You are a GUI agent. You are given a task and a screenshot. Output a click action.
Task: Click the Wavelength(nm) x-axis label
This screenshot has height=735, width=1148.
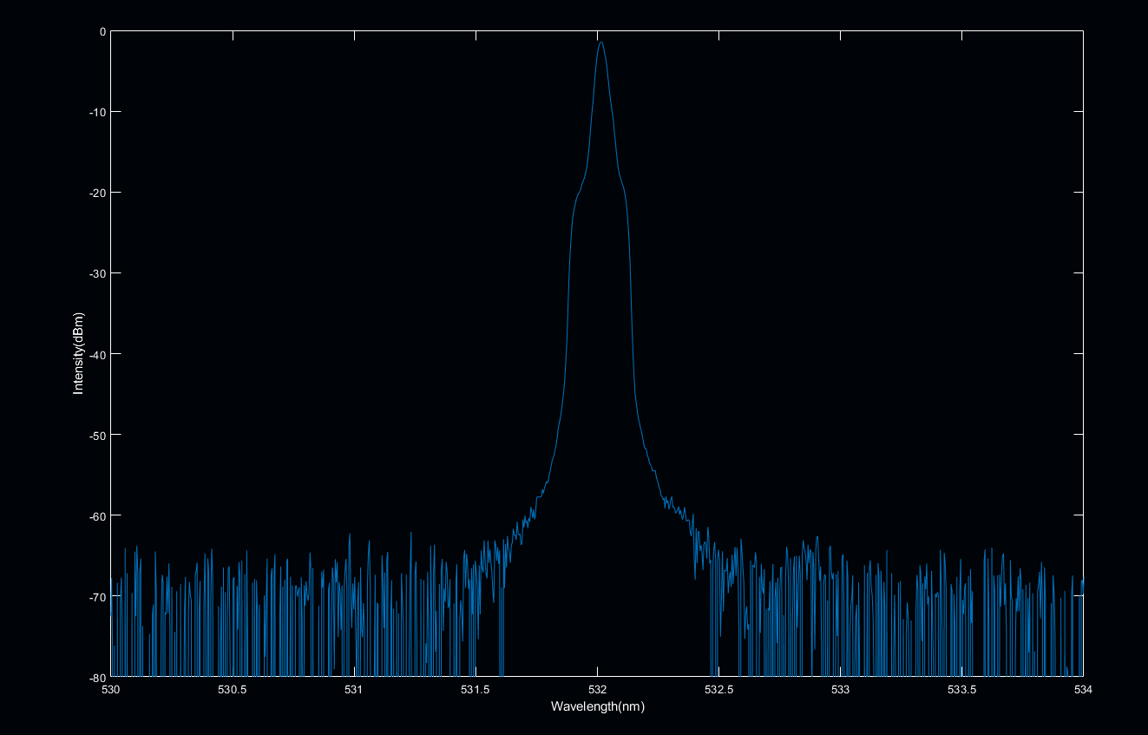pos(597,706)
